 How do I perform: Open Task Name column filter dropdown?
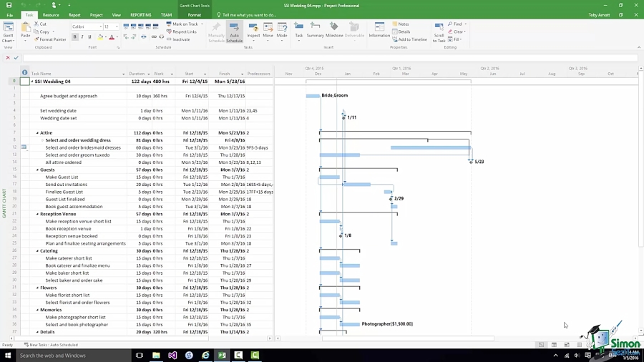[123, 74]
